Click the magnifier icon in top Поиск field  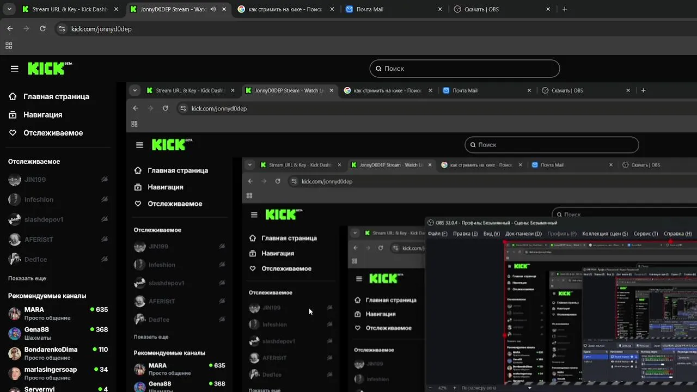tap(378, 69)
